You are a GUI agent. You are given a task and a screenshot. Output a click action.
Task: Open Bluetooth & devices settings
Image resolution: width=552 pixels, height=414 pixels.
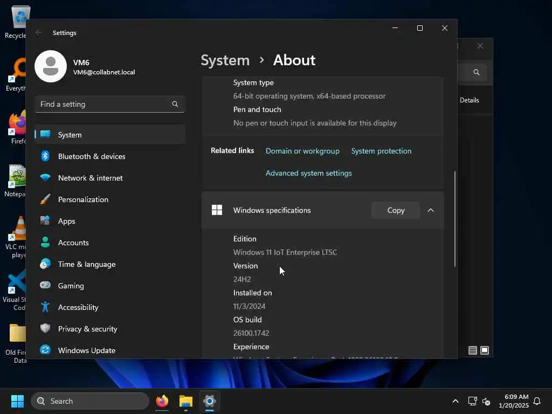[110, 156]
